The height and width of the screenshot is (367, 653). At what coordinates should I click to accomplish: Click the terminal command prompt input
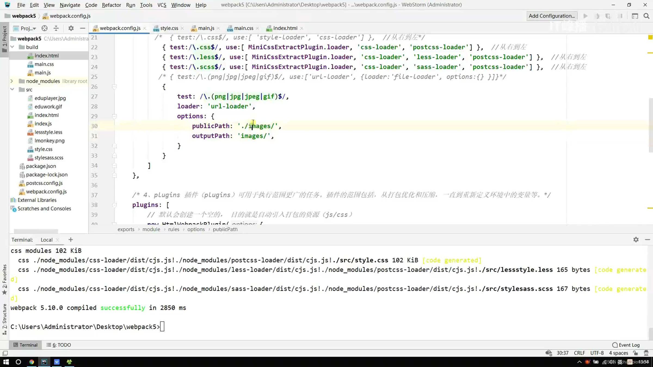(162, 327)
